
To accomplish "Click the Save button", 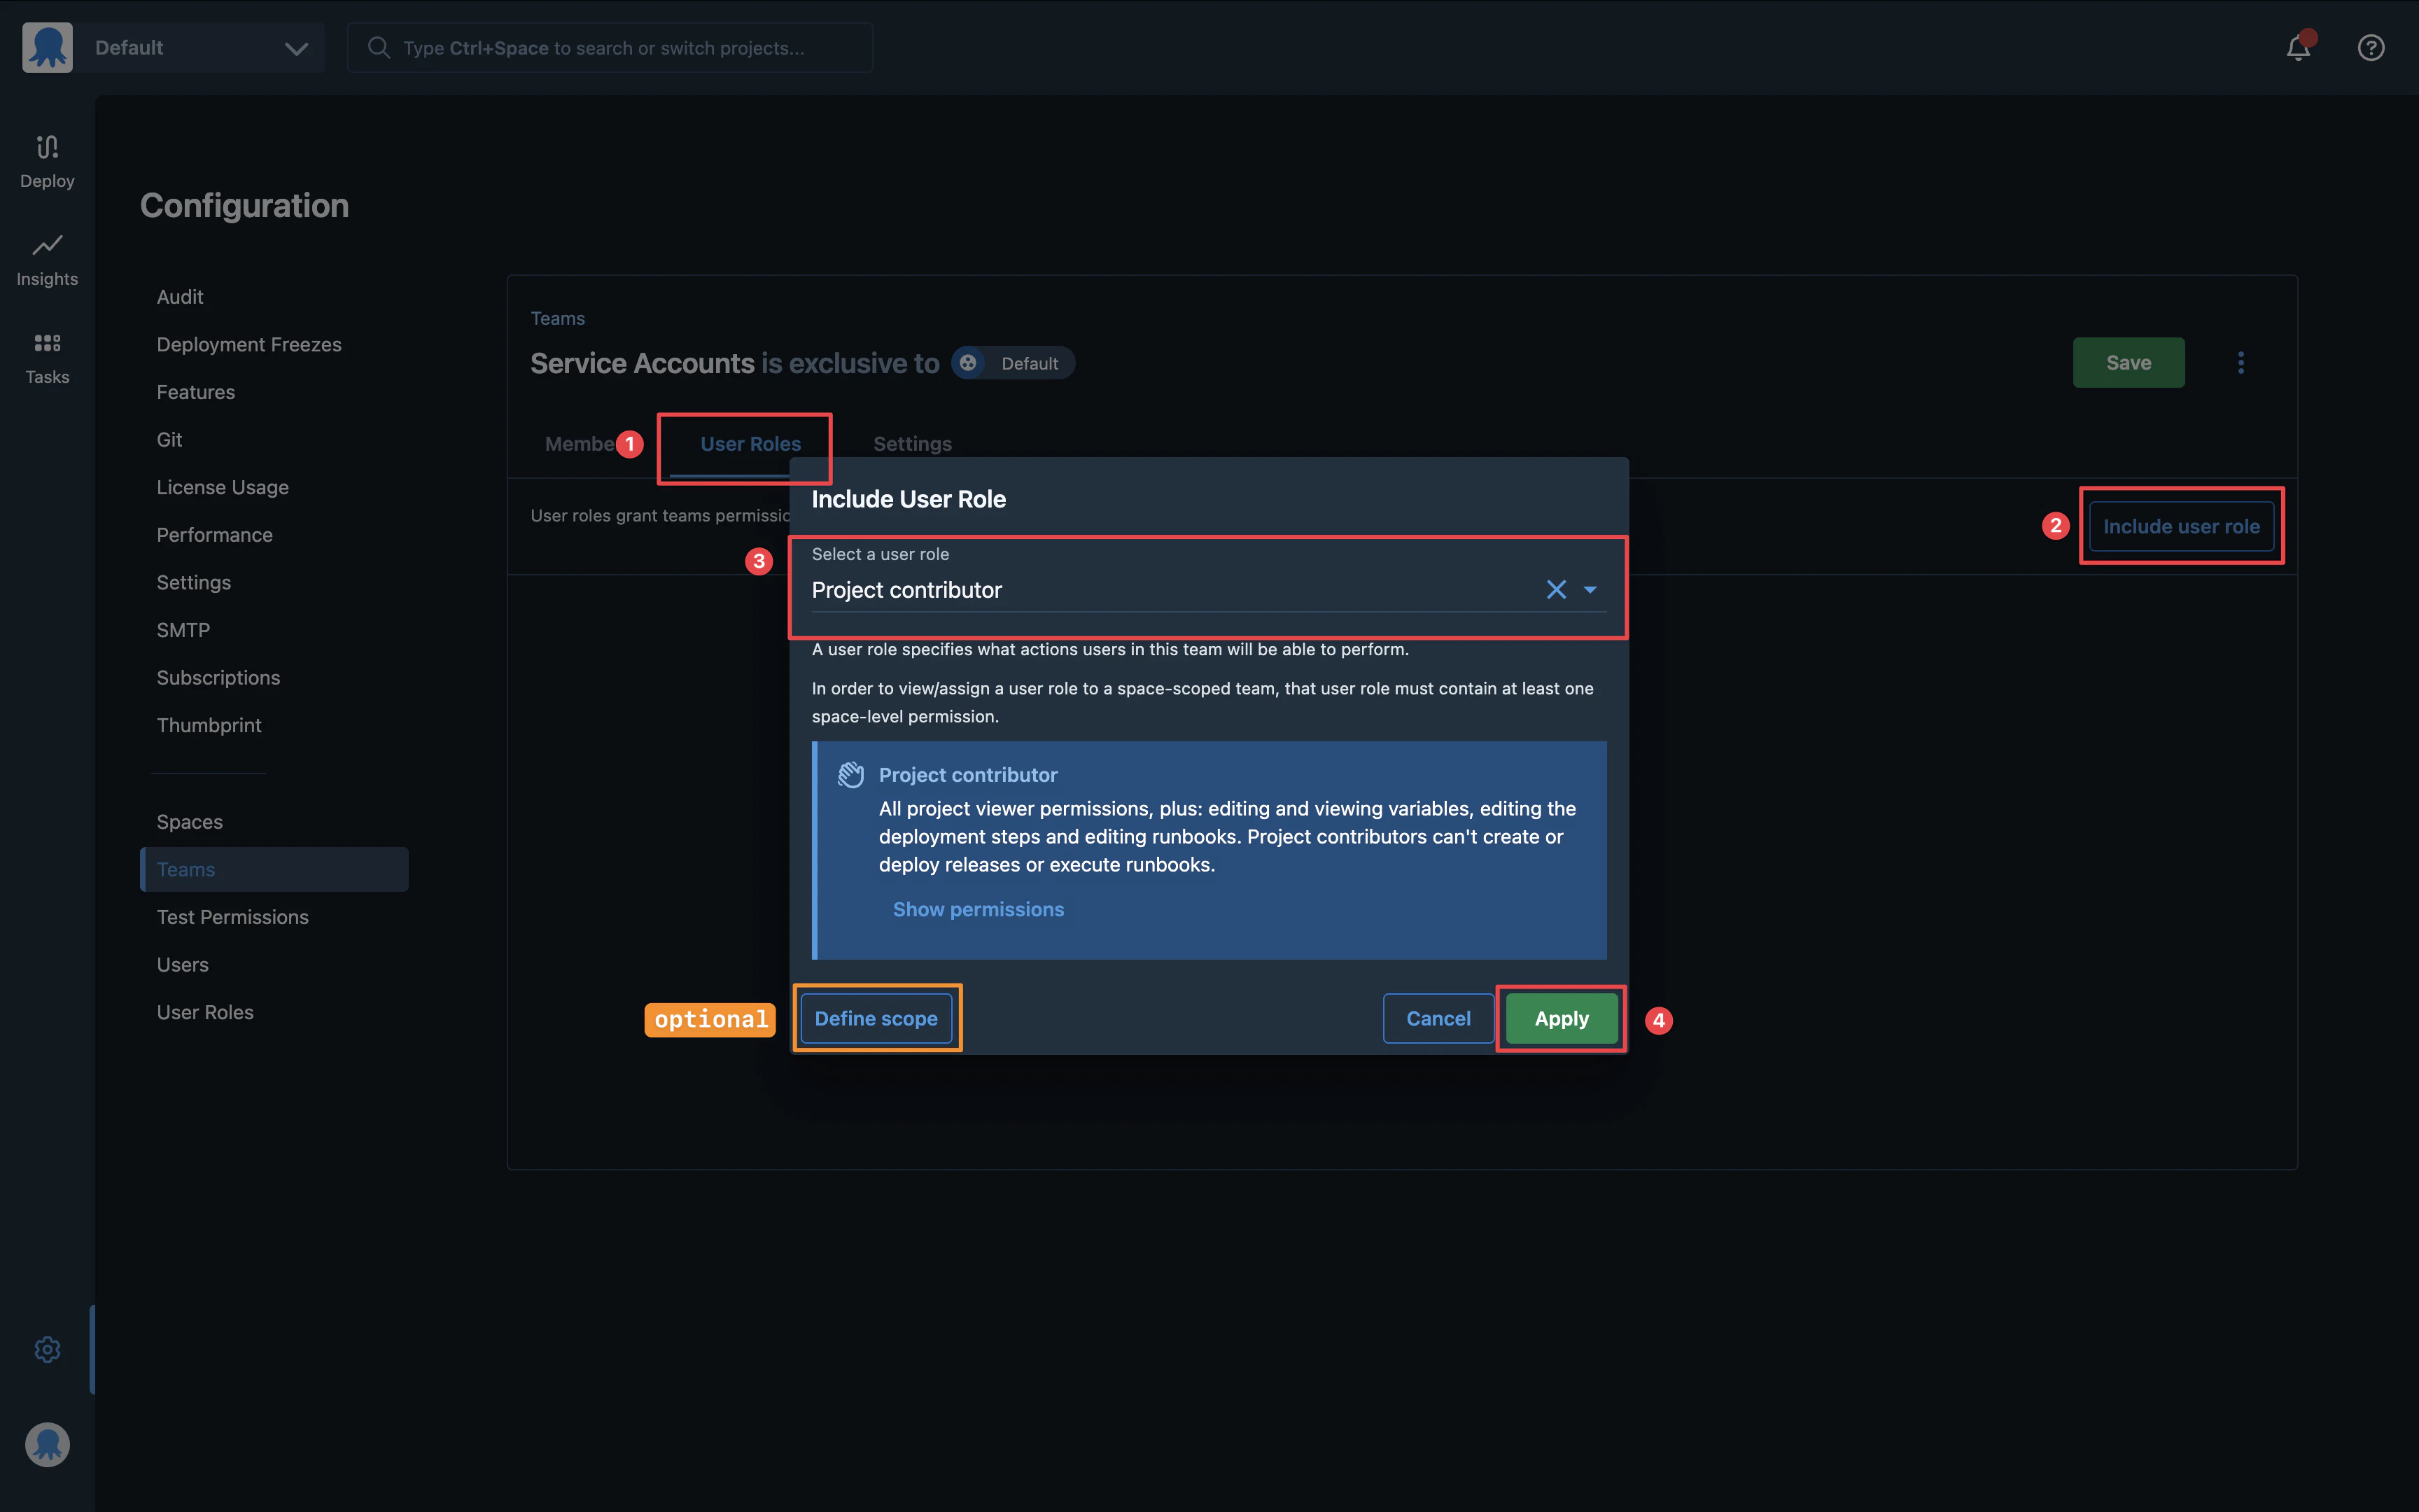I will pyautogui.click(x=2128, y=362).
